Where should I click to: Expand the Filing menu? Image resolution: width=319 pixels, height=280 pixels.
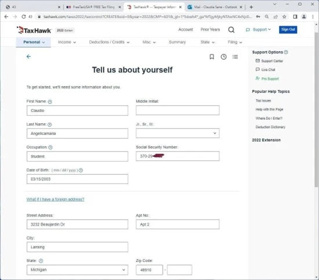[235, 42]
